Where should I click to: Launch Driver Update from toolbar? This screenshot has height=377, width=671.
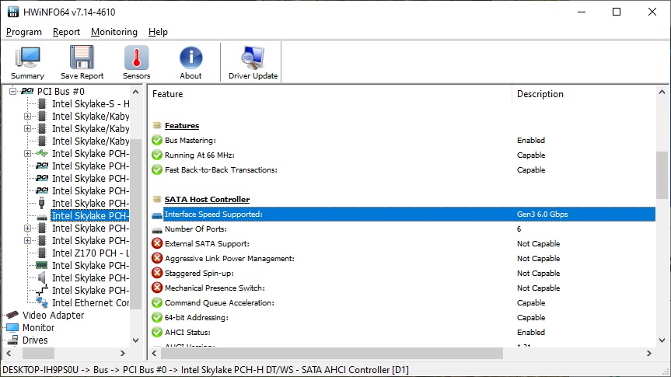coord(253,63)
